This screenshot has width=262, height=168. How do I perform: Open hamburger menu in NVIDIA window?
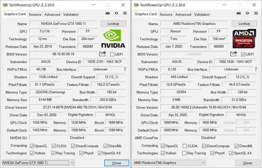pyautogui.click(x=125, y=13)
